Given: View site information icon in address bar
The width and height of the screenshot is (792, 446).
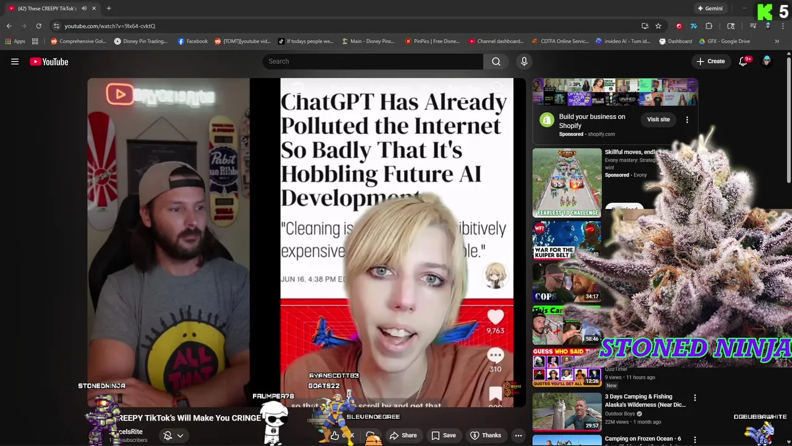Looking at the screenshot, I should pyautogui.click(x=56, y=26).
